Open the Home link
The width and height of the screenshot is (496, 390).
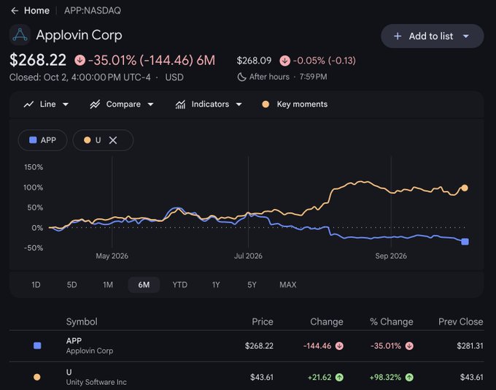[x=36, y=11]
